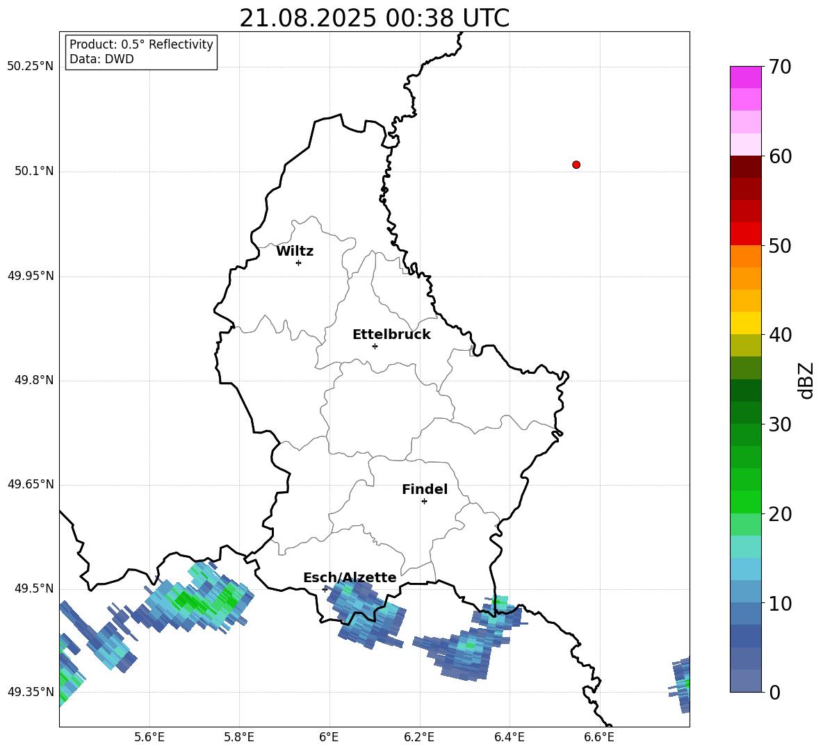Viewport: 823px width, 751px height.
Task: Click the 49.35°N latitude label
Action: 31,692
